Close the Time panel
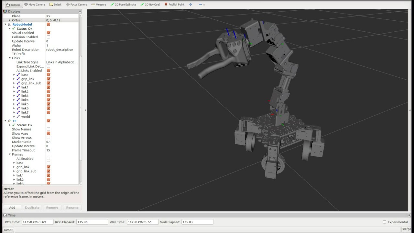Viewport: 414px width, 233px height. point(409,215)
